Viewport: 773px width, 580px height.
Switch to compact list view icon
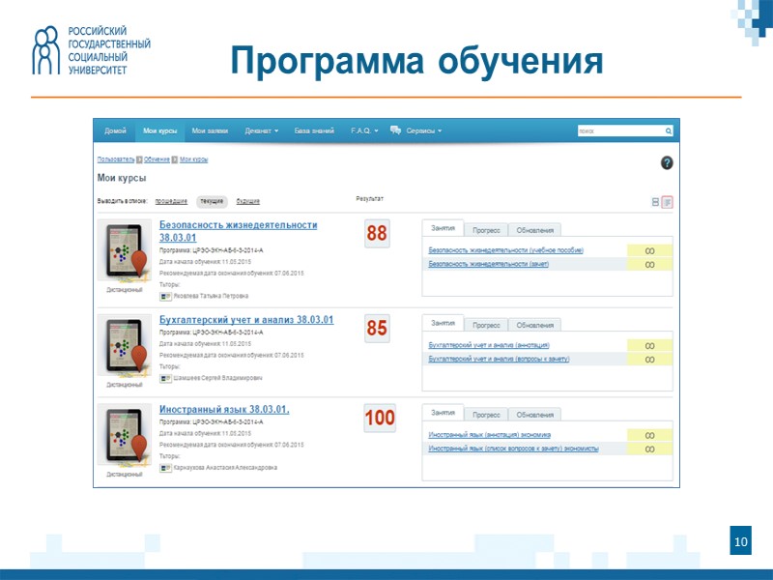click(x=655, y=202)
